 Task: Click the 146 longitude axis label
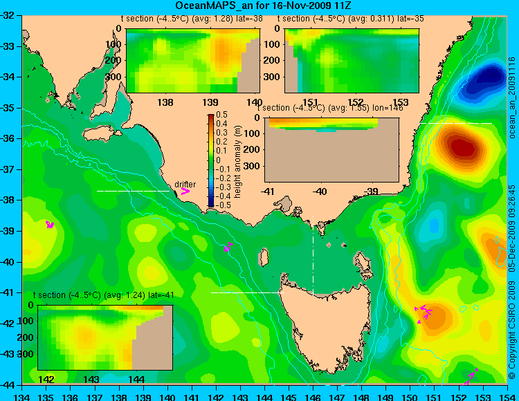pyautogui.click(x=313, y=397)
